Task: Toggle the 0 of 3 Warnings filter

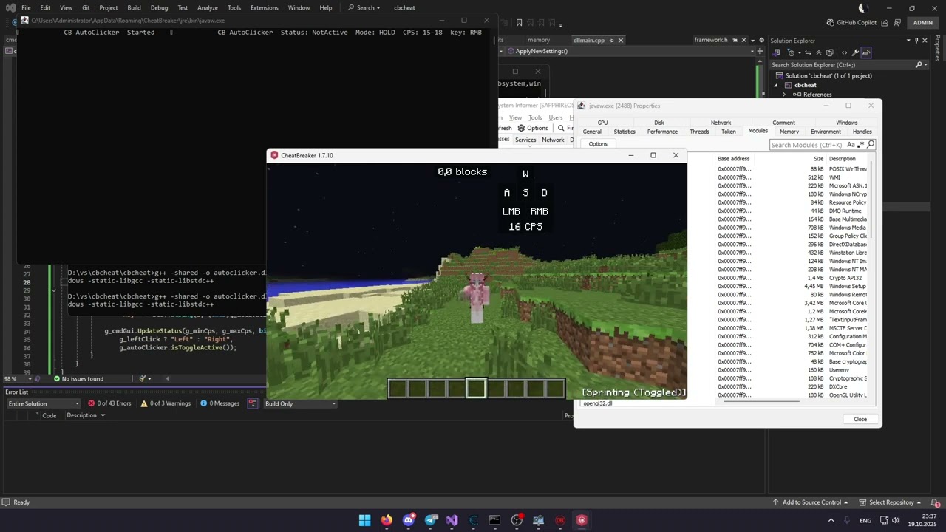Action: click(165, 403)
